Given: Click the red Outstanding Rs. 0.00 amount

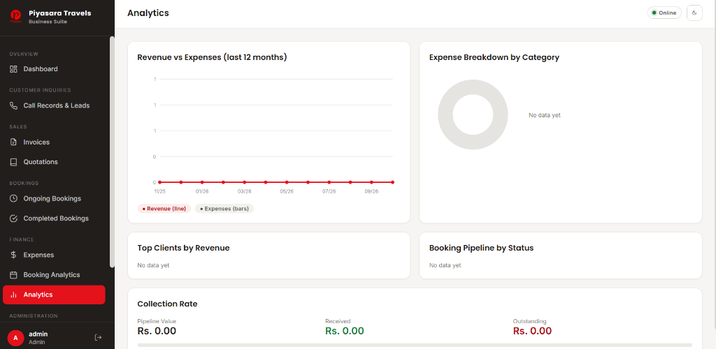Looking at the screenshot, I should [532, 331].
